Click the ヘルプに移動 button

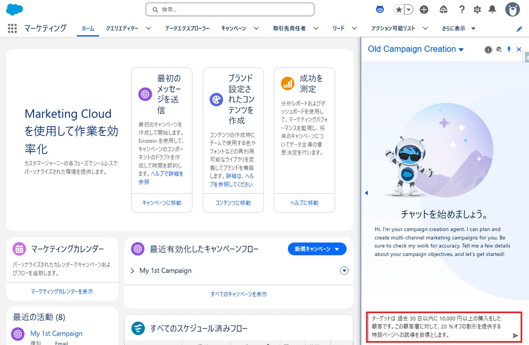pos(304,203)
